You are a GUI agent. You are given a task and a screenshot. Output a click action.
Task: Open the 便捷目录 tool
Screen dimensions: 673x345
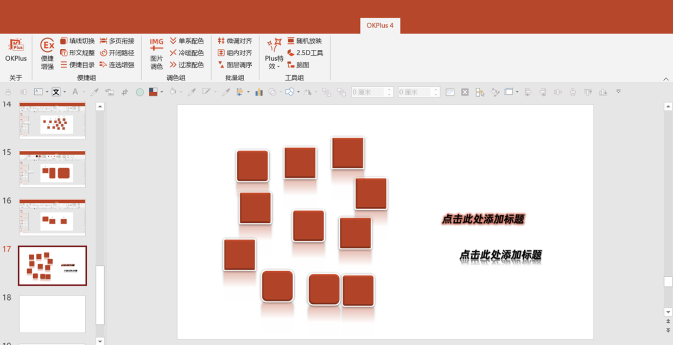coord(77,65)
